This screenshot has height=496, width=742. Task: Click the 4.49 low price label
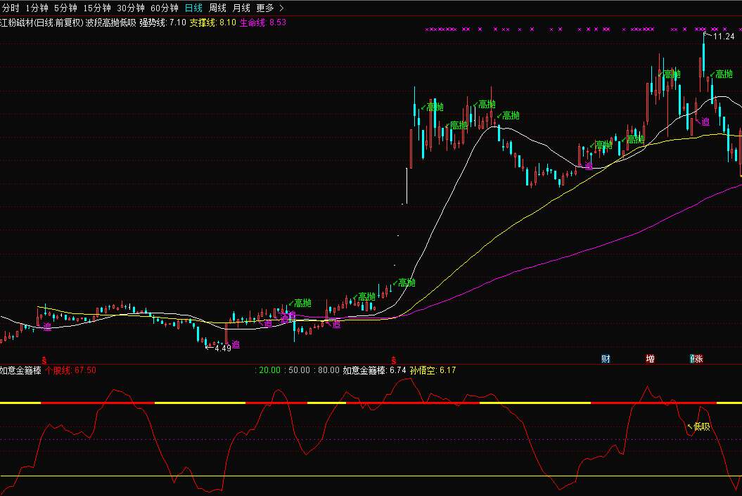[x=222, y=348]
